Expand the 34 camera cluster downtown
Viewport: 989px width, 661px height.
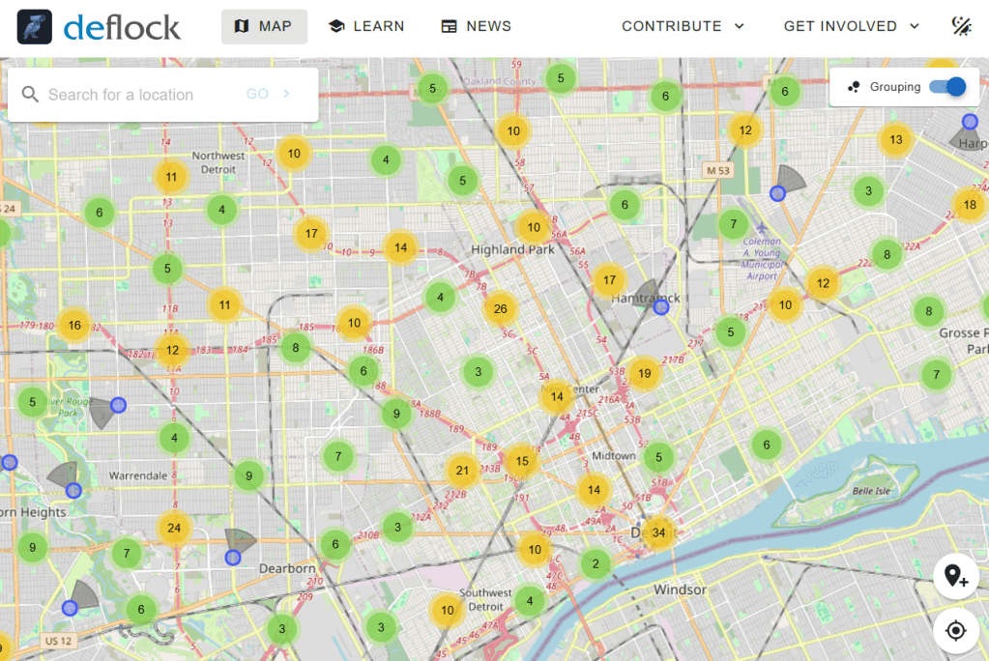pos(658,532)
